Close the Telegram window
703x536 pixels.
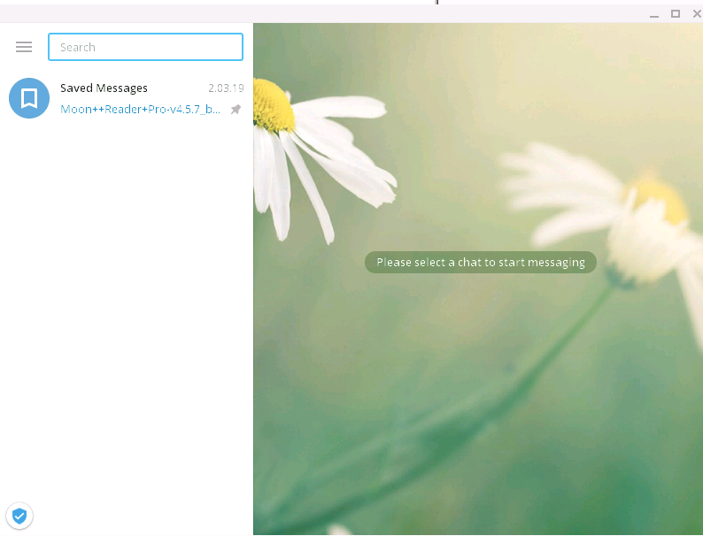695,14
